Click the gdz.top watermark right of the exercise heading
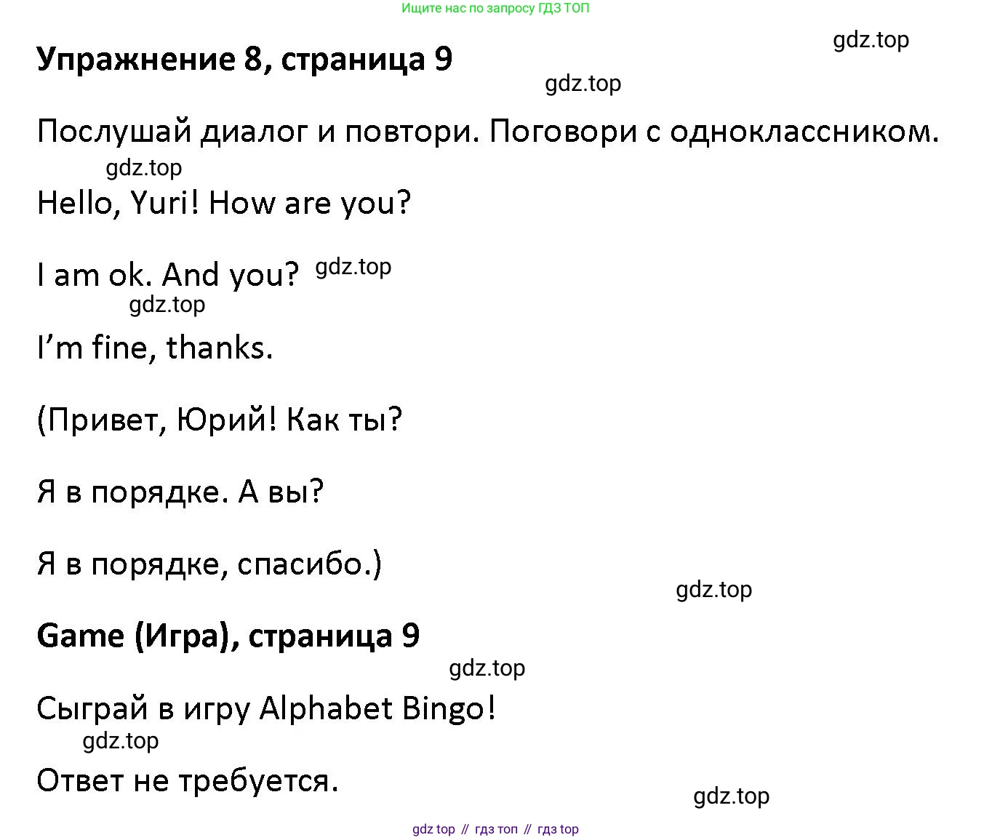This screenshot has width=992, height=840. (583, 84)
